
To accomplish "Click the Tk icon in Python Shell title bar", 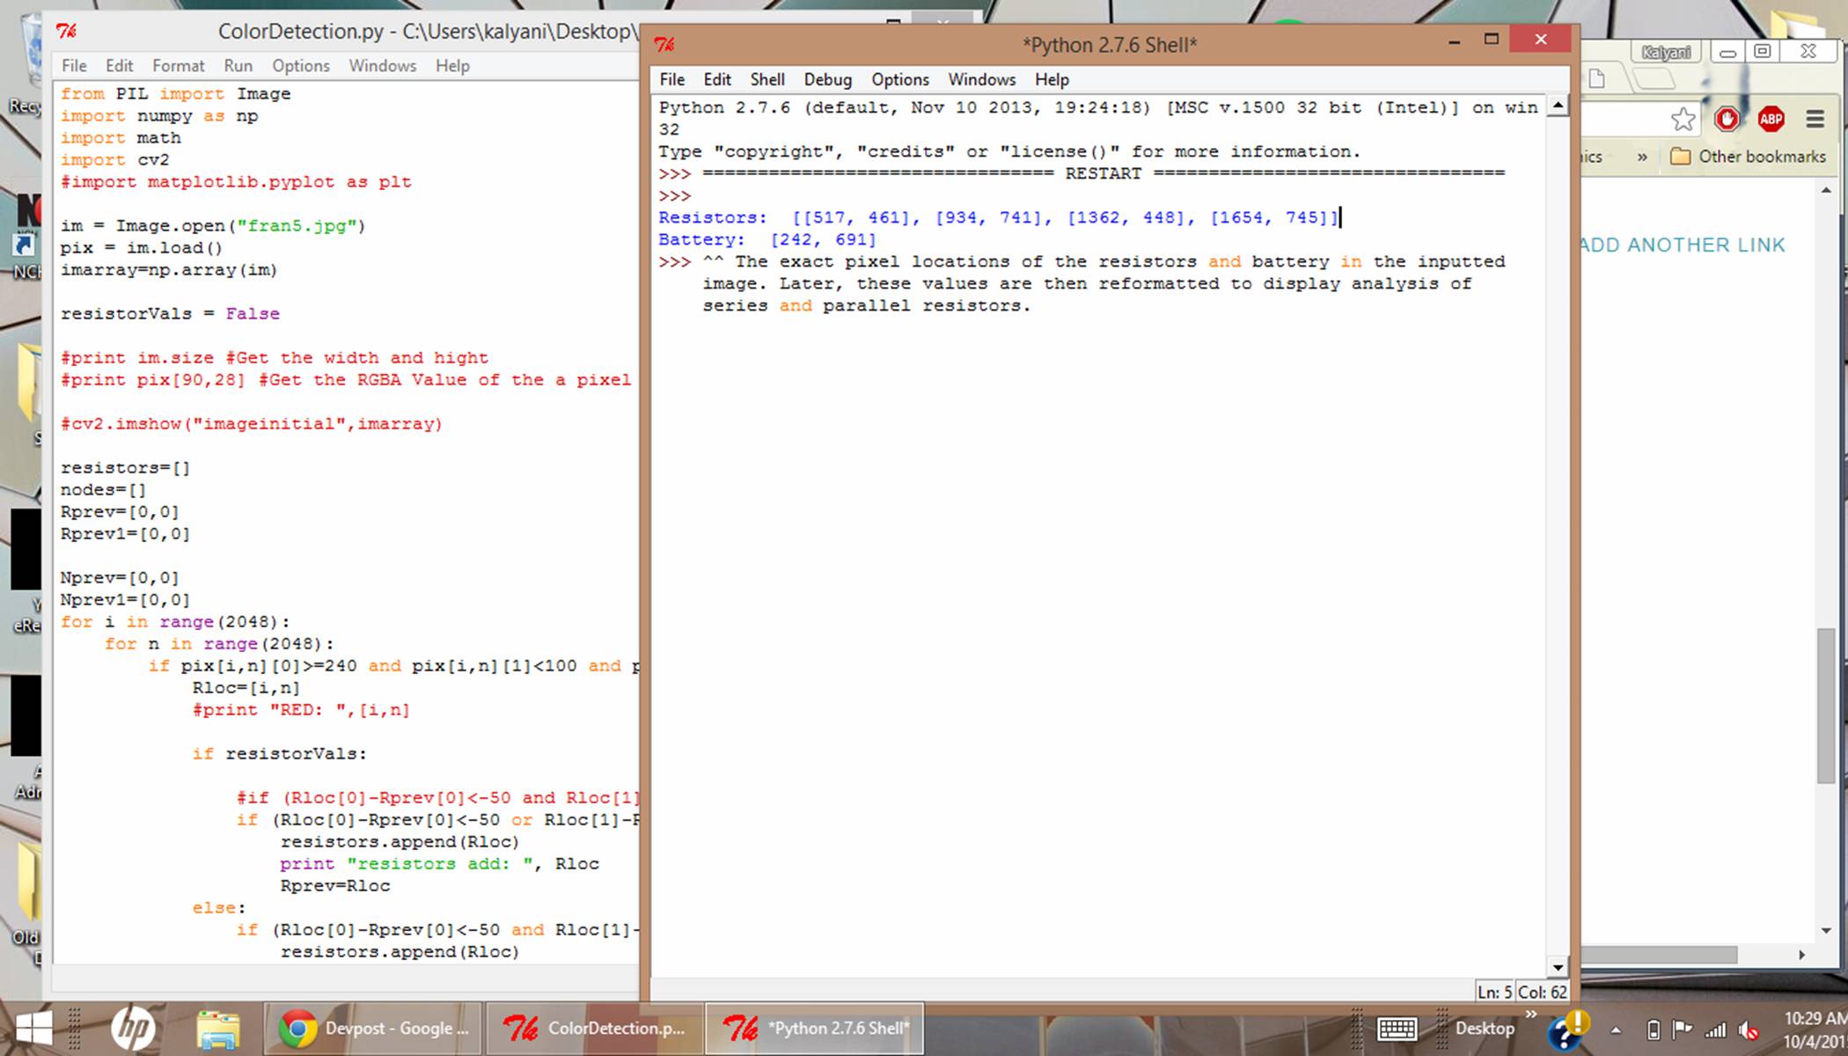I will click(665, 44).
